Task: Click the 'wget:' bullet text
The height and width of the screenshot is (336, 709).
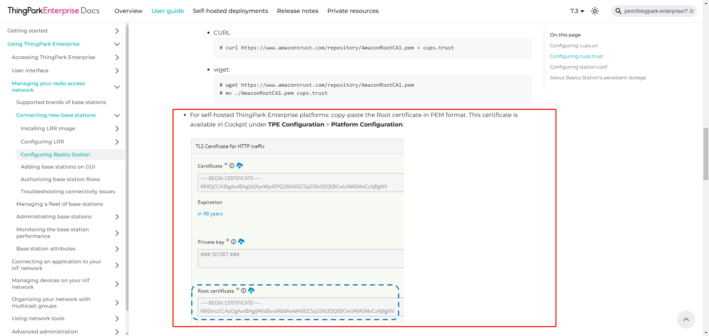Action: (222, 69)
